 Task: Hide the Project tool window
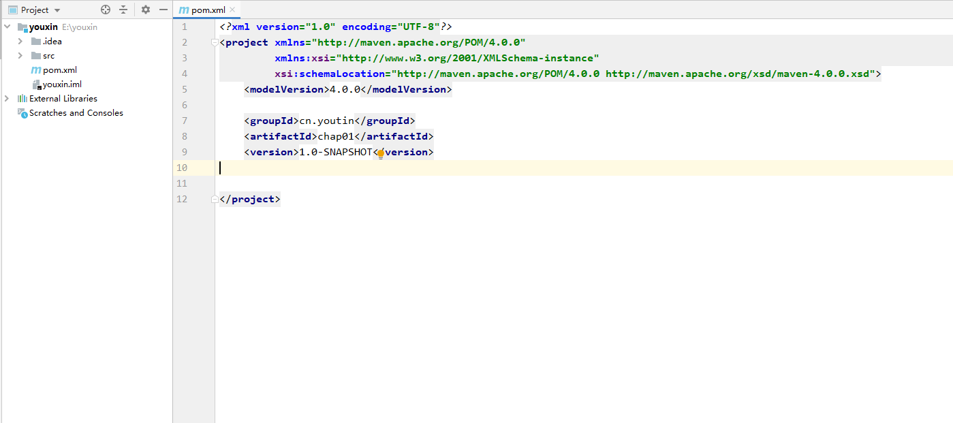coord(163,10)
